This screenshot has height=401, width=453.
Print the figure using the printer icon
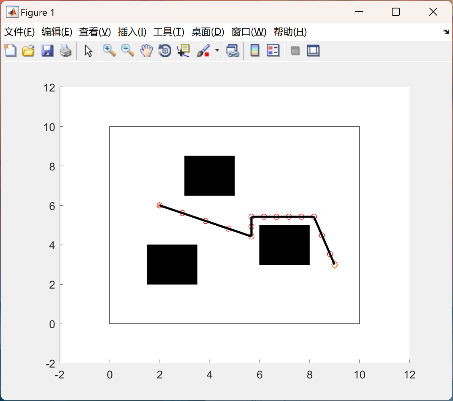click(66, 50)
